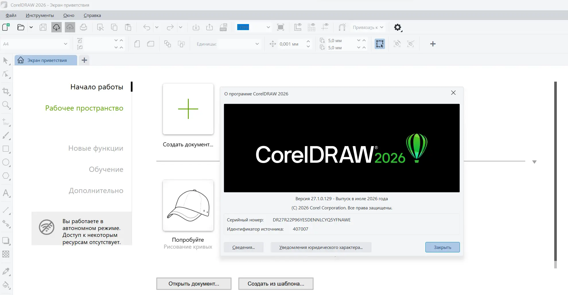The width and height of the screenshot is (568, 295).
Task: Open 'Новые функции' sidebar link
Action: point(96,148)
